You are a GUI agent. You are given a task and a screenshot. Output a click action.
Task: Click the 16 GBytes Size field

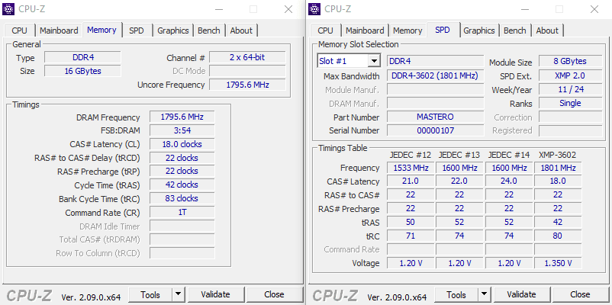(82, 71)
